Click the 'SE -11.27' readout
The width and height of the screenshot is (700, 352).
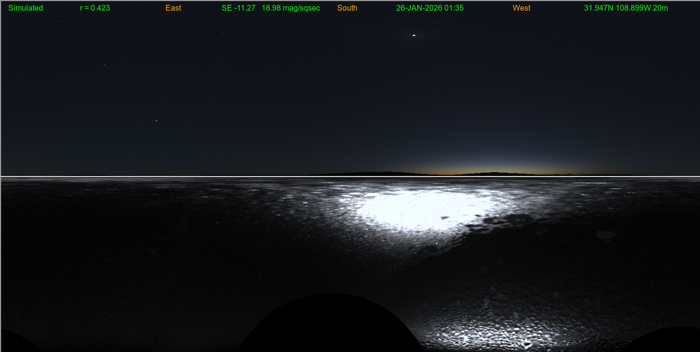[239, 8]
